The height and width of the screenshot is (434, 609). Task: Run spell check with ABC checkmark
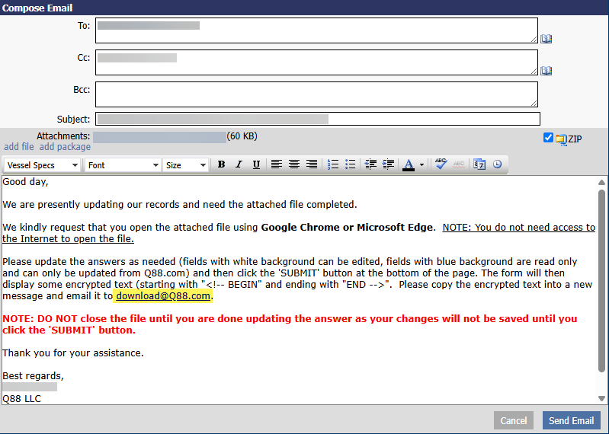coord(441,164)
